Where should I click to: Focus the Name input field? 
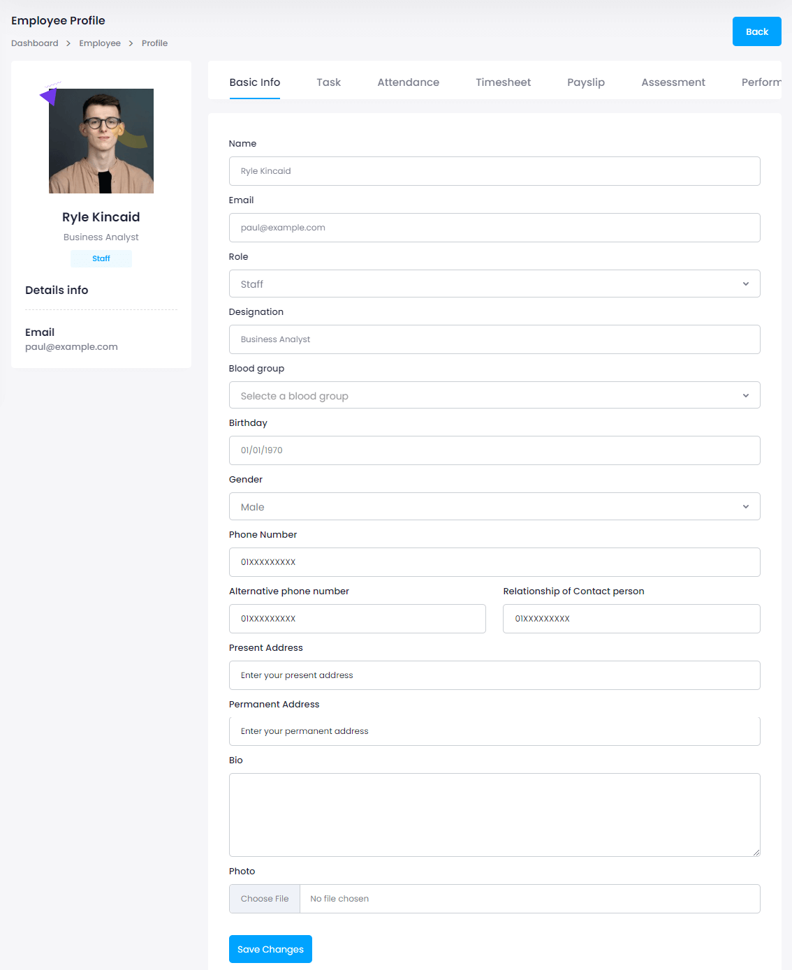click(x=494, y=171)
